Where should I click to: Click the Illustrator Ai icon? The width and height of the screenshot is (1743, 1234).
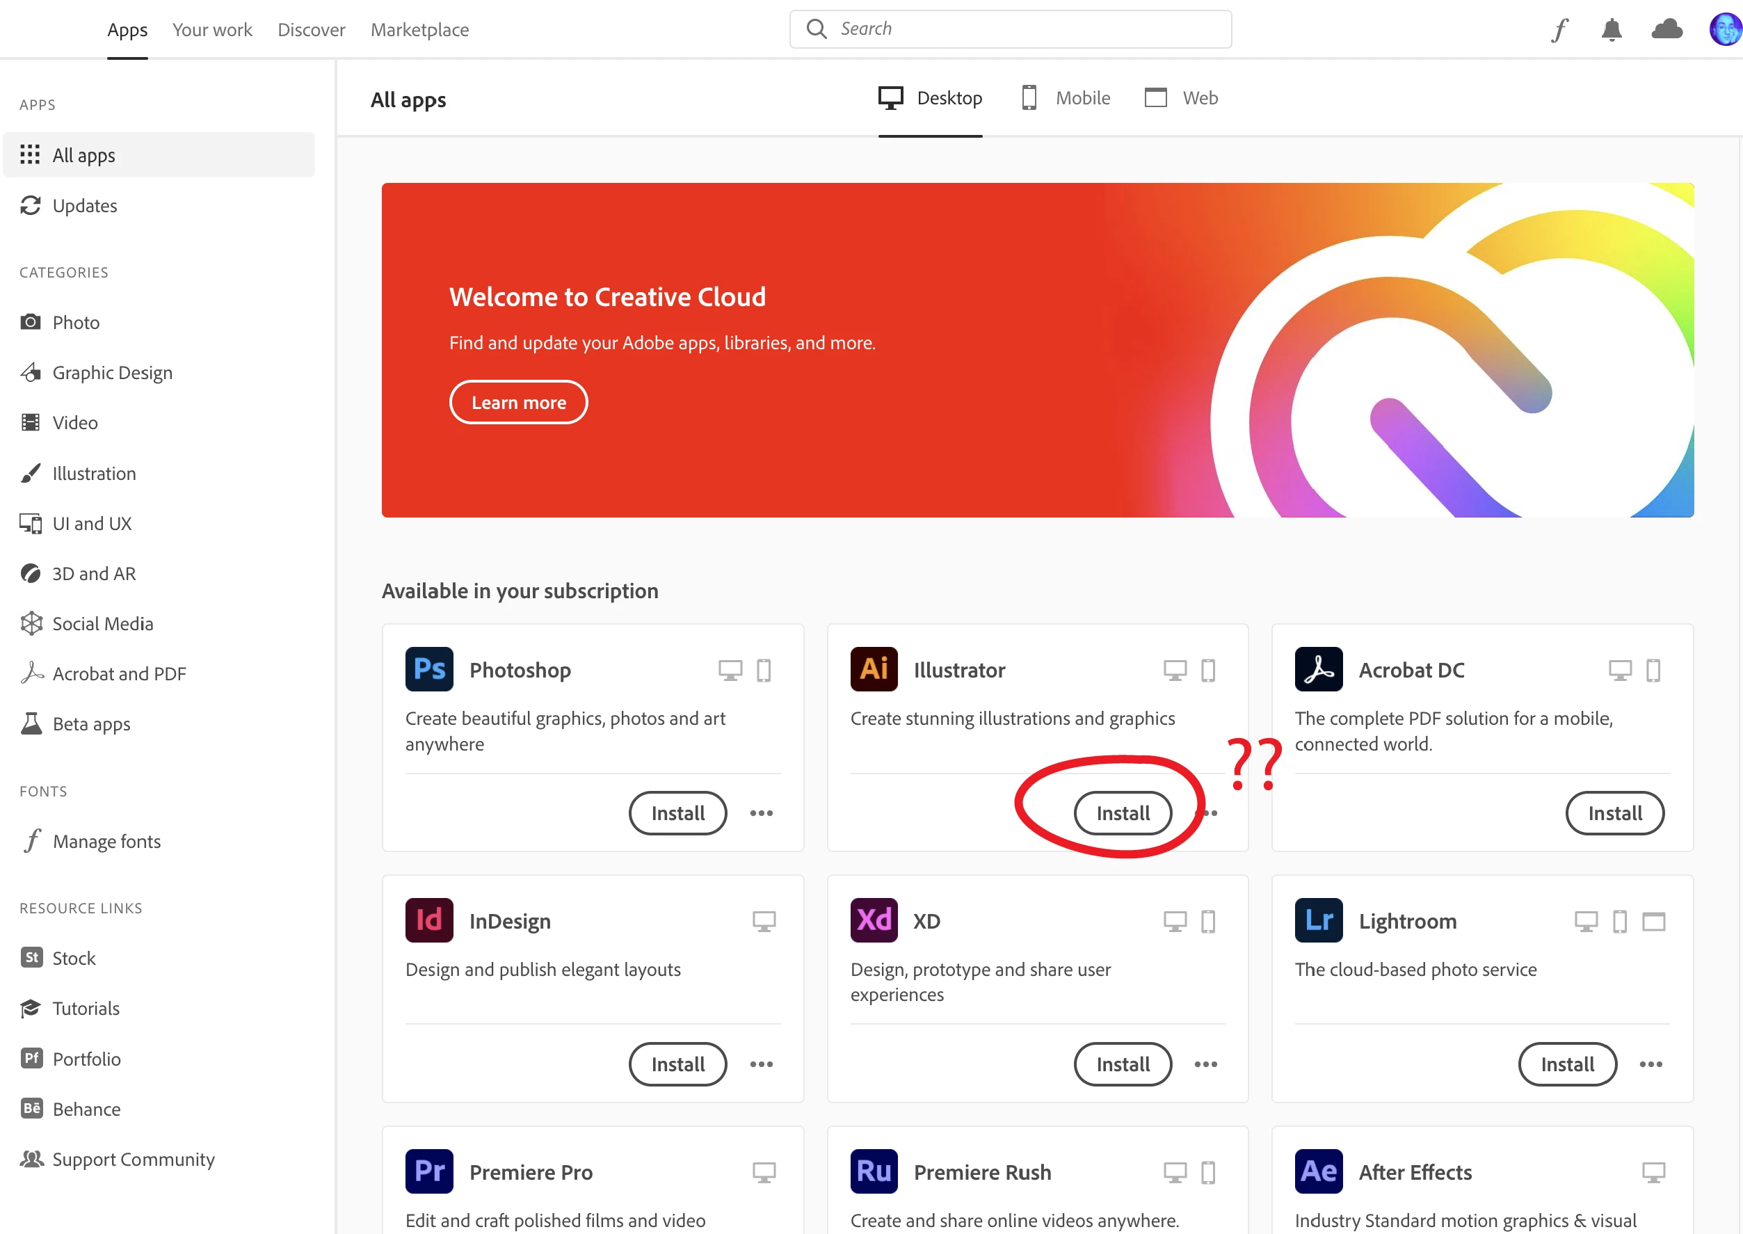tap(873, 669)
